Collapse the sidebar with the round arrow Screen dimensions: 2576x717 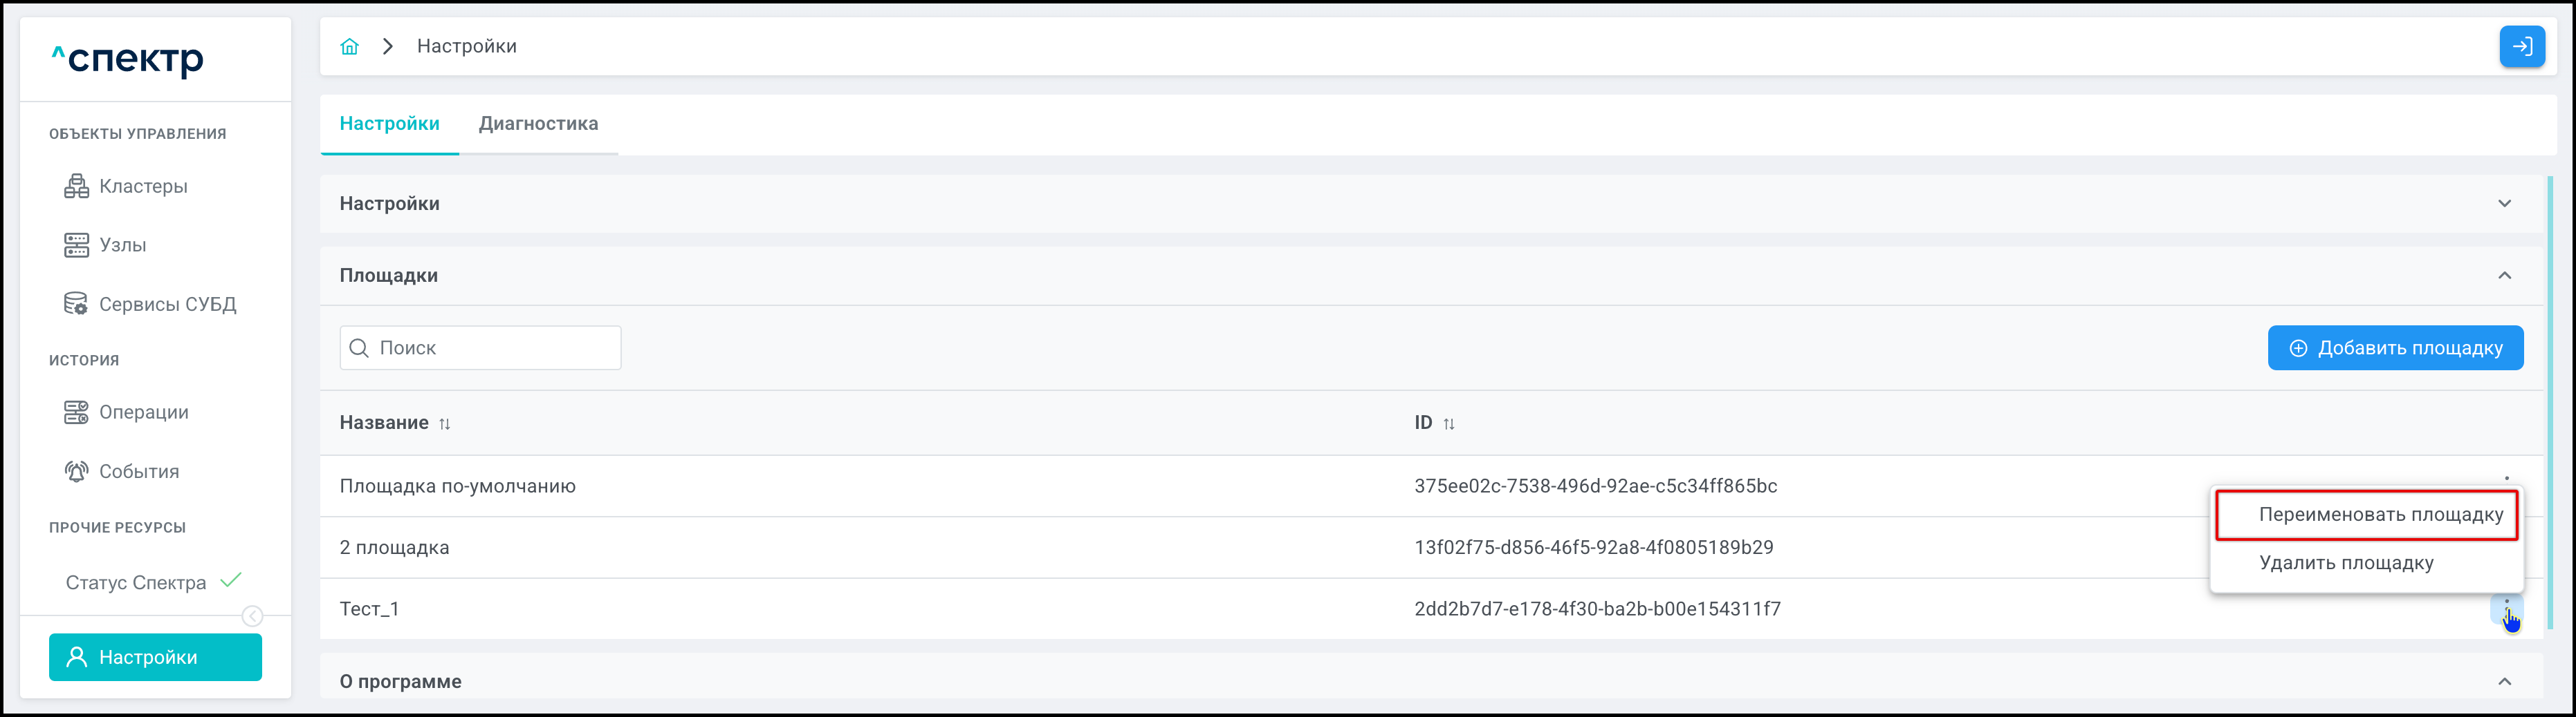253,616
